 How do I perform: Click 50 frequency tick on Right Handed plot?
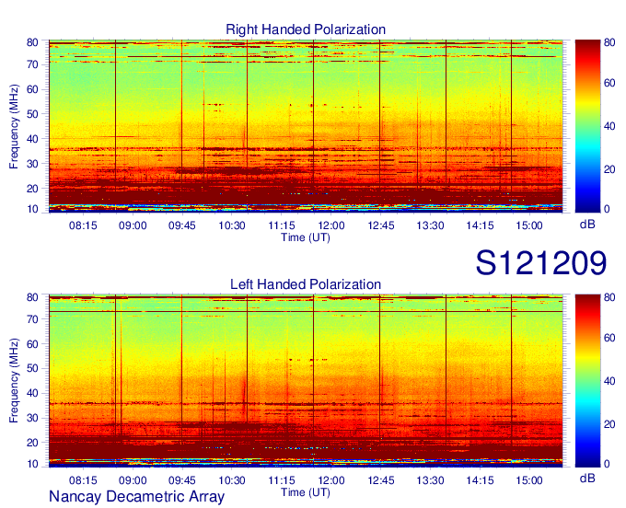coord(32,114)
